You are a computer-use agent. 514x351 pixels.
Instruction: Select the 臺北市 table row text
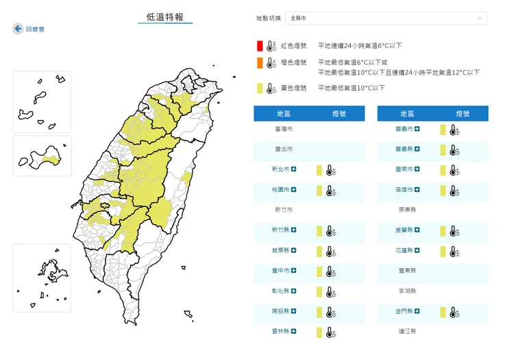[x=284, y=149]
